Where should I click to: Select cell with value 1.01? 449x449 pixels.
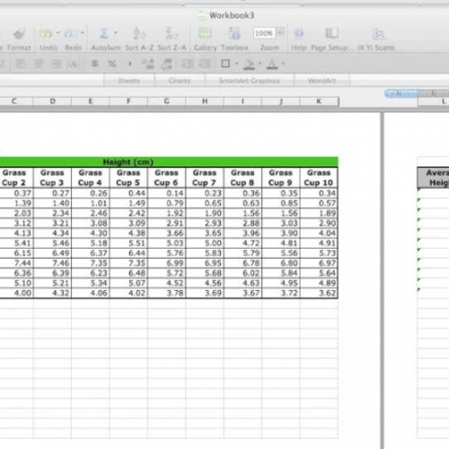[x=91, y=203]
